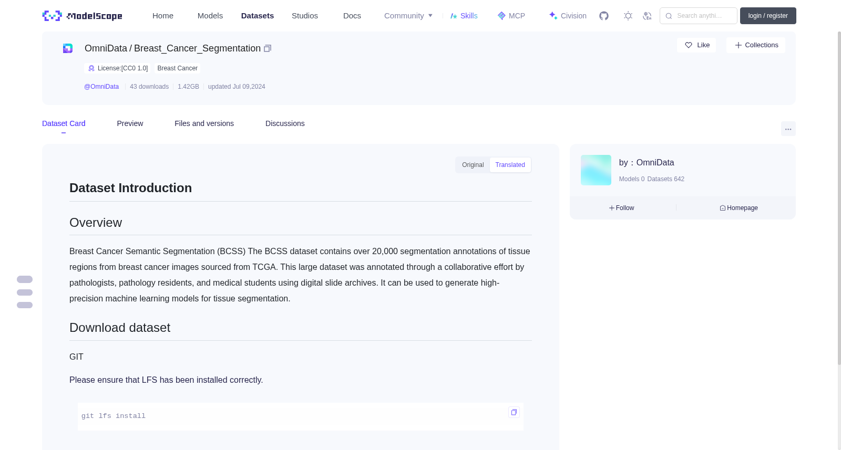This screenshot has height=450, width=841.
Task: Copy the git lfs install command
Action: pyautogui.click(x=514, y=412)
